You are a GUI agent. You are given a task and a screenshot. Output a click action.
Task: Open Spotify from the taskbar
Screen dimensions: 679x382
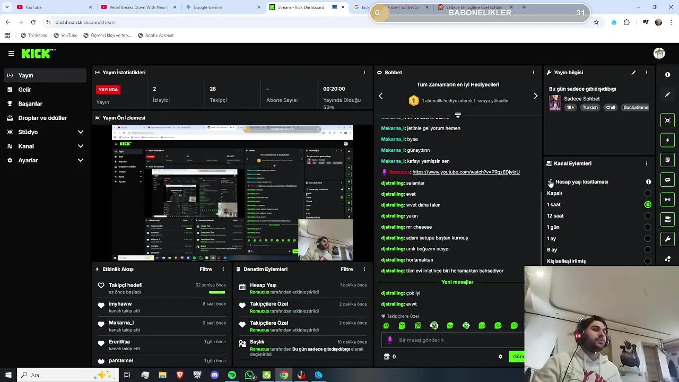pyautogui.click(x=232, y=375)
